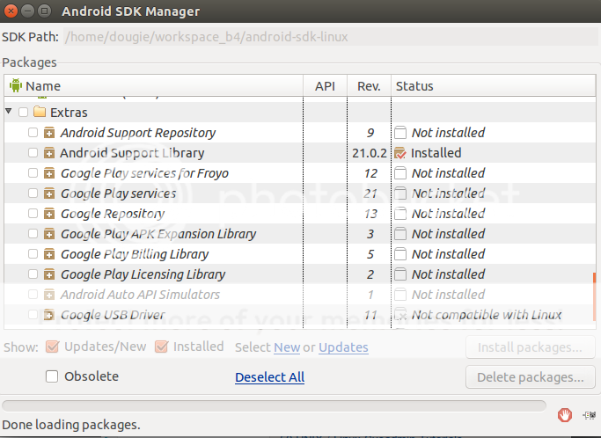Click the Status column header
The height and width of the screenshot is (438, 601).
coord(494,85)
